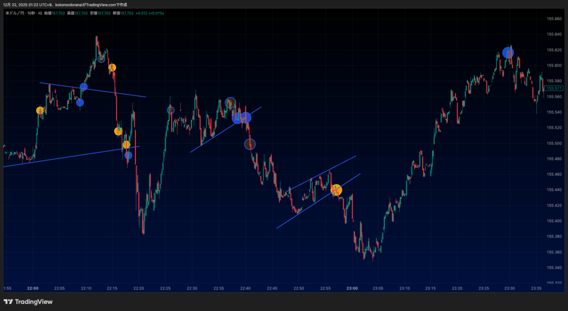
Task: Click the outlined circle marker near 22:26
Action: tap(170, 110)
